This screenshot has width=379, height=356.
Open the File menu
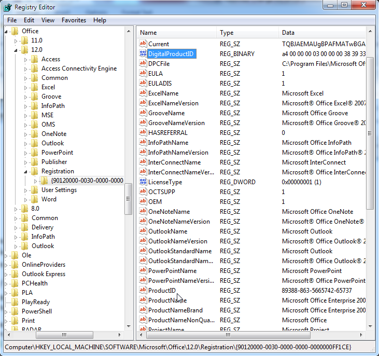[12, 20]
